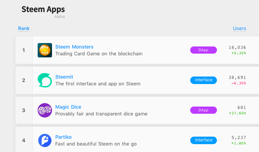Click the Interface tag on Steemit
259x152 pixels.
coord(204,80)
